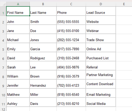Select row 9 header
The height and width of the screenshot is (111, 132).
[x=3, y=84]
